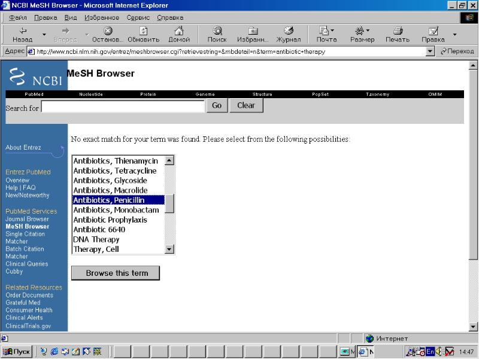Screen dimensions: 479x359
Task: Open the address bar dropdown arrow
Action: pyautogui.click(x=430, y=51)
